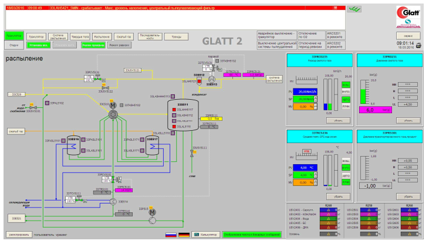Image resolution: width=429 pixels, height=244 pixels.
Task: Click the pump circle symbol below motor 33P515
Action: pos(153,221)
